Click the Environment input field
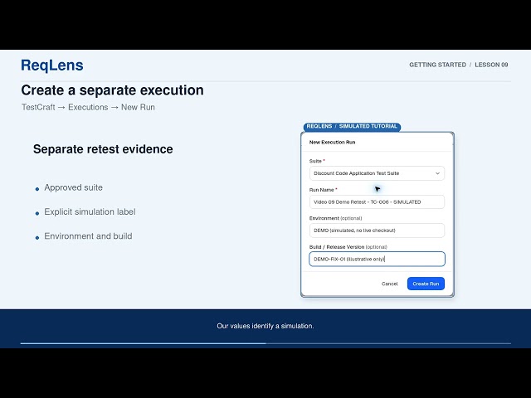 coord(377,231)
